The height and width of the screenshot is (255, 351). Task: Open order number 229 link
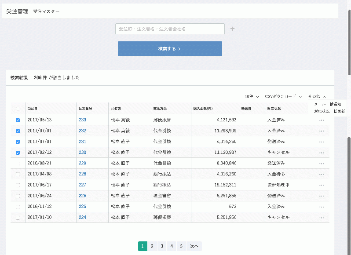pos(82,163)
